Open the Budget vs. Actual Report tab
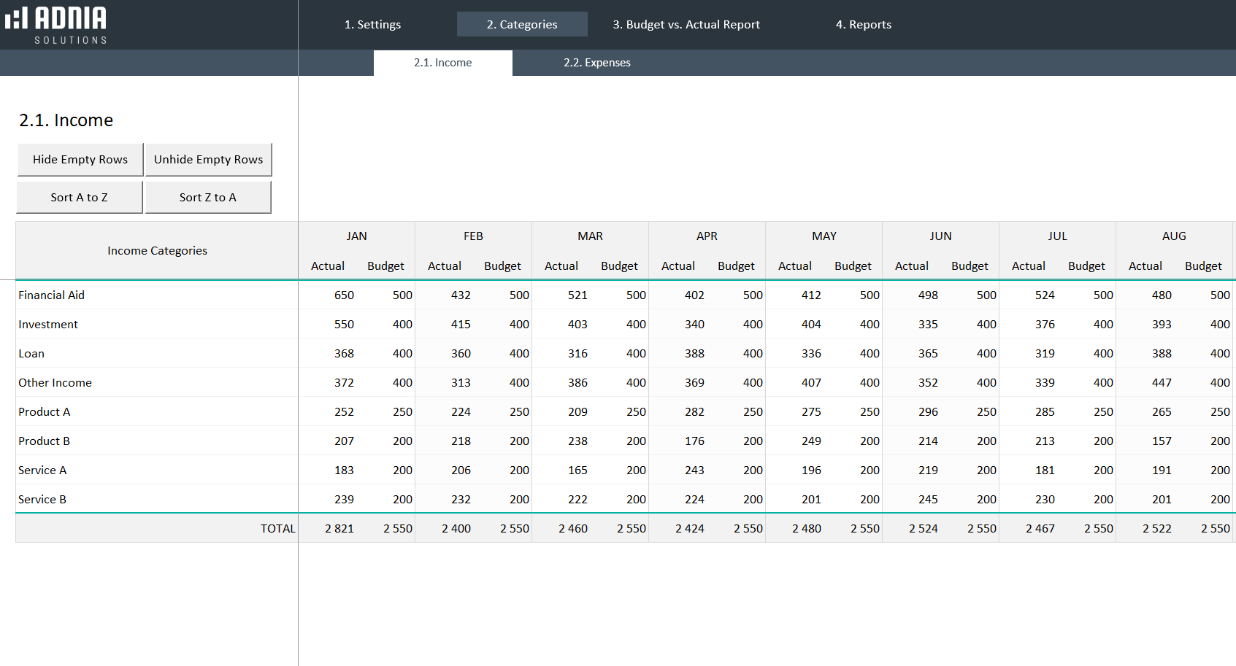The height and width of the screenshot is (666, 1236). [x=686, y=24]
